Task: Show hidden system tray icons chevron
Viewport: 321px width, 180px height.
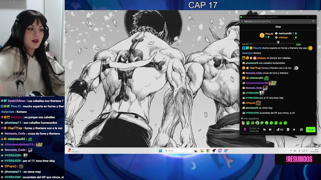Action: [291, 150]
